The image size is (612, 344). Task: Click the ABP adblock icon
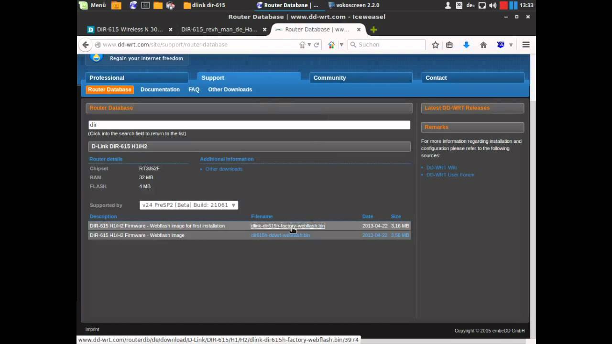[501, 44]
